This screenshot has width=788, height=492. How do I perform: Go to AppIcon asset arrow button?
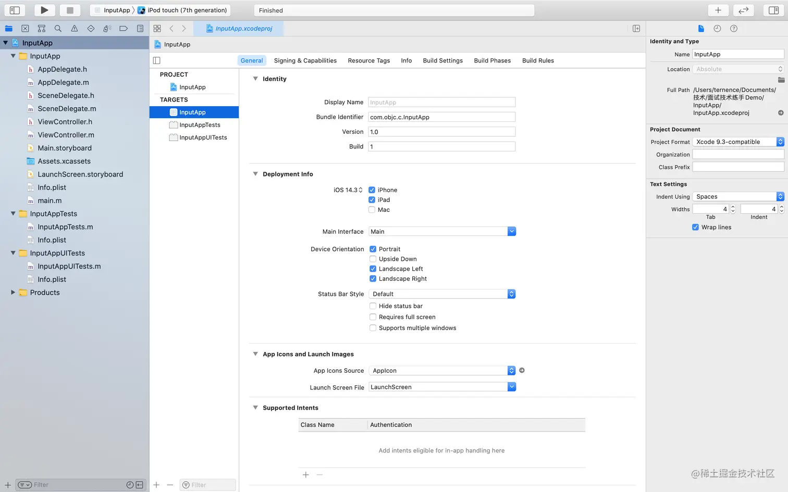522,370
